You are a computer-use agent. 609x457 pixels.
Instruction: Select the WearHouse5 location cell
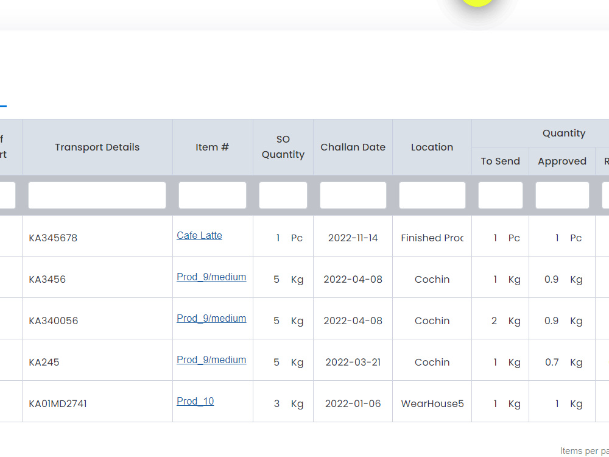tap(432, 404)
